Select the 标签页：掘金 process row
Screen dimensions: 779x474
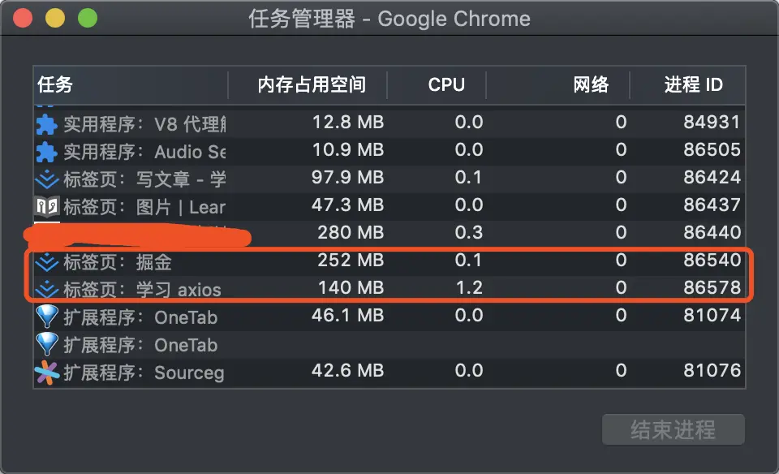(389, 261)
